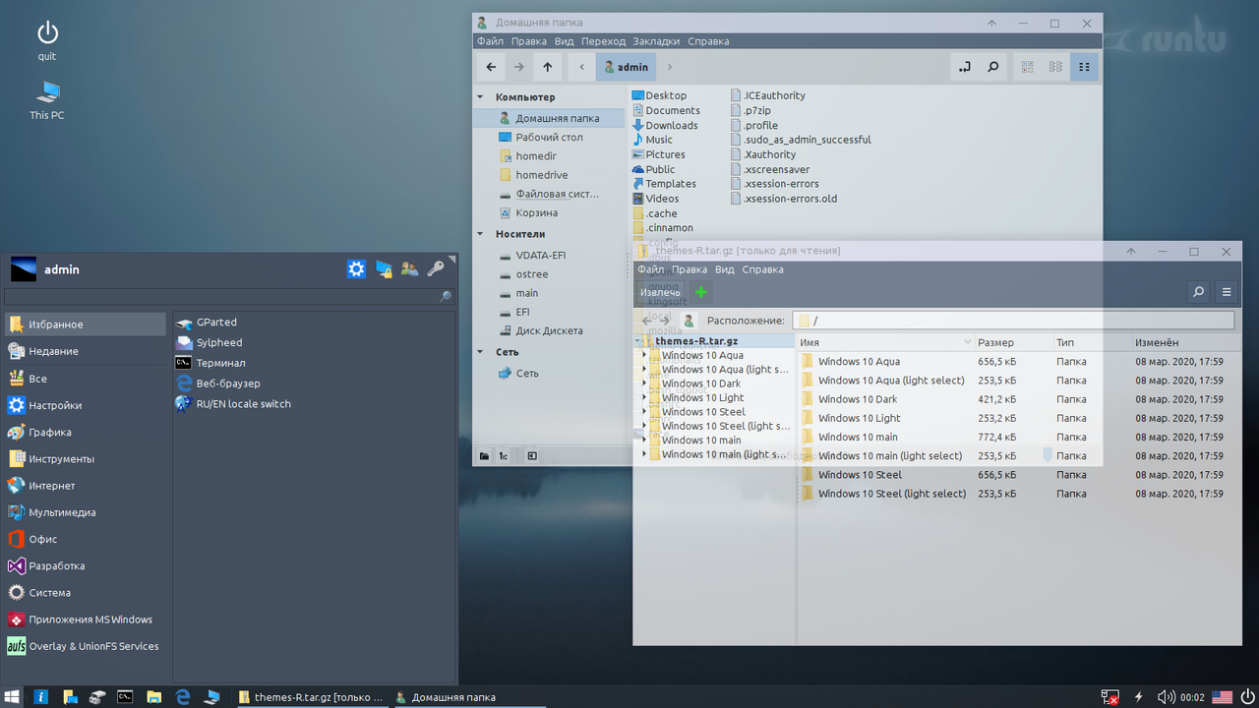
Task: Click the power icon in tray corner
Action: [x=1247, y=697]
